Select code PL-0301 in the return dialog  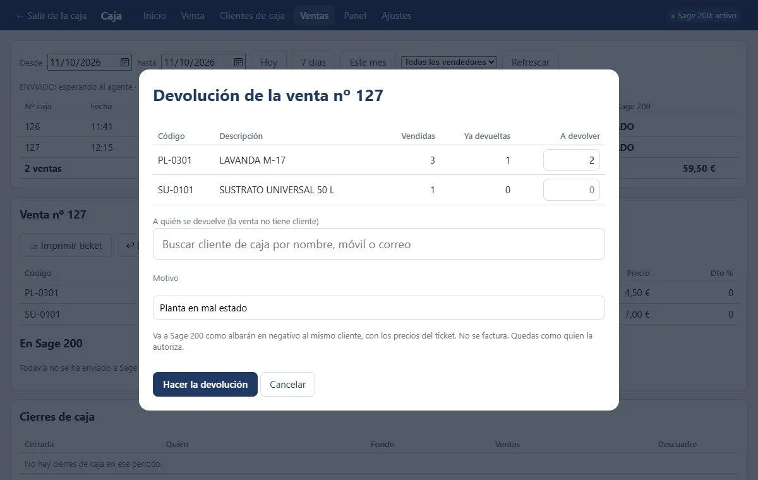pyautogui.click(x=175, y=160)
